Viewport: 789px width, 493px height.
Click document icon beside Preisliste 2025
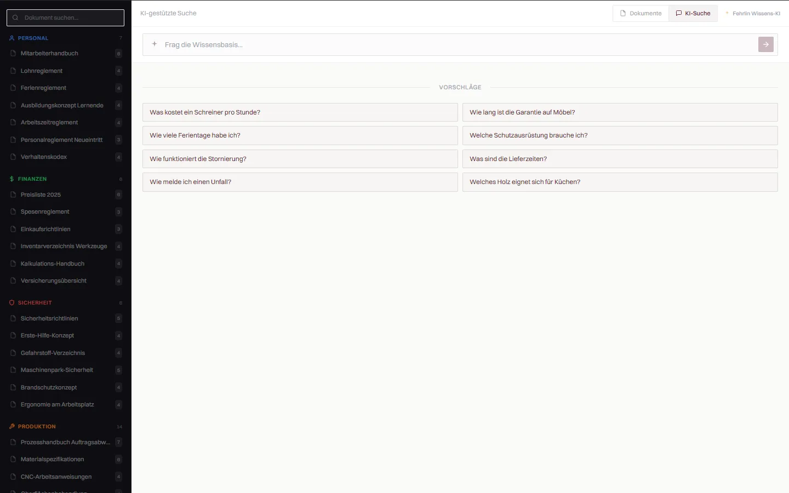click(13, 194)
